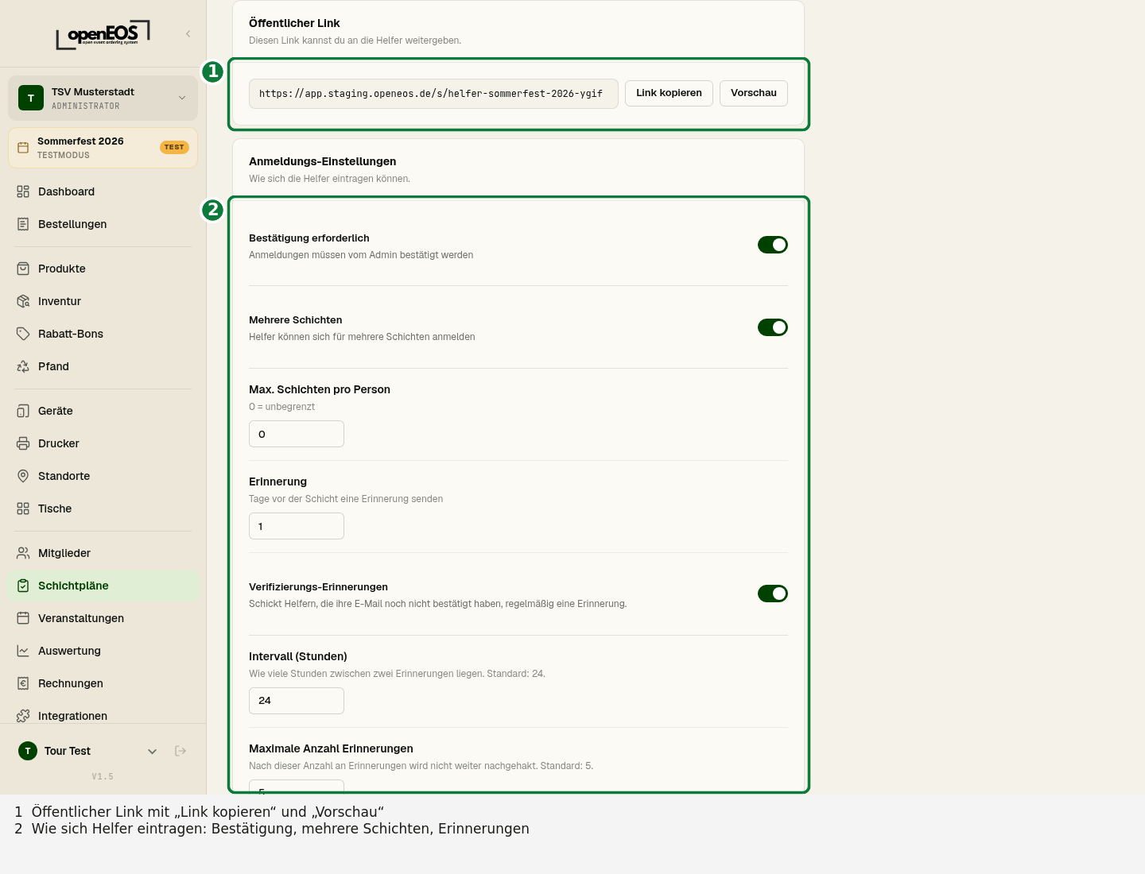This screenshot has height=874, width=1145.
Task: Go to Bestellungen in the sidebar
Action: [103, 224]
